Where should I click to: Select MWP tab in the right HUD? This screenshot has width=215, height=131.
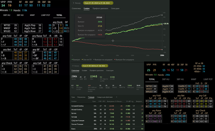coord(193,79)
